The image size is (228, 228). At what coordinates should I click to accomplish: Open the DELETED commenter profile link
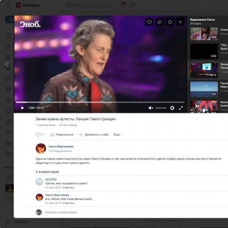click(51, 180)
